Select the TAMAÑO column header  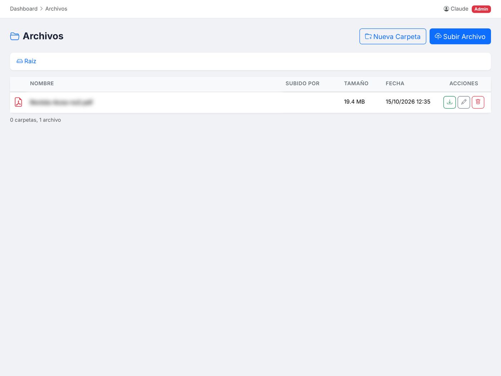(x=356, y=83)
